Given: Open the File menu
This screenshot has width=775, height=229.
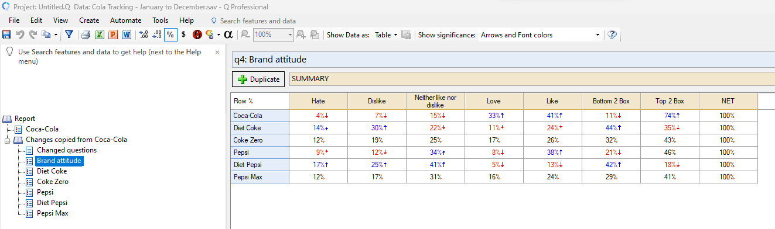Looking at the screenshot, I should tap(15, 20).
